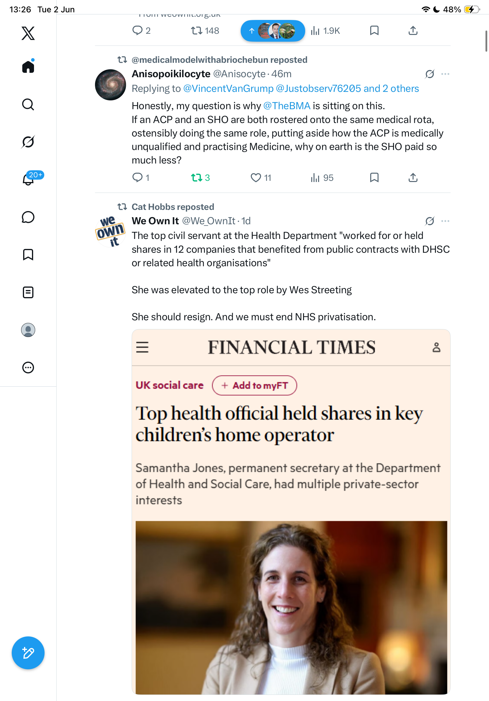The height and width of the screenshot is (701, 489).
Task: Open more options on We Own It post
Action: (x=445, y=221)
